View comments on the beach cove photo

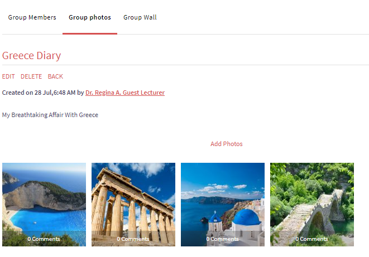tap(44, 239)
